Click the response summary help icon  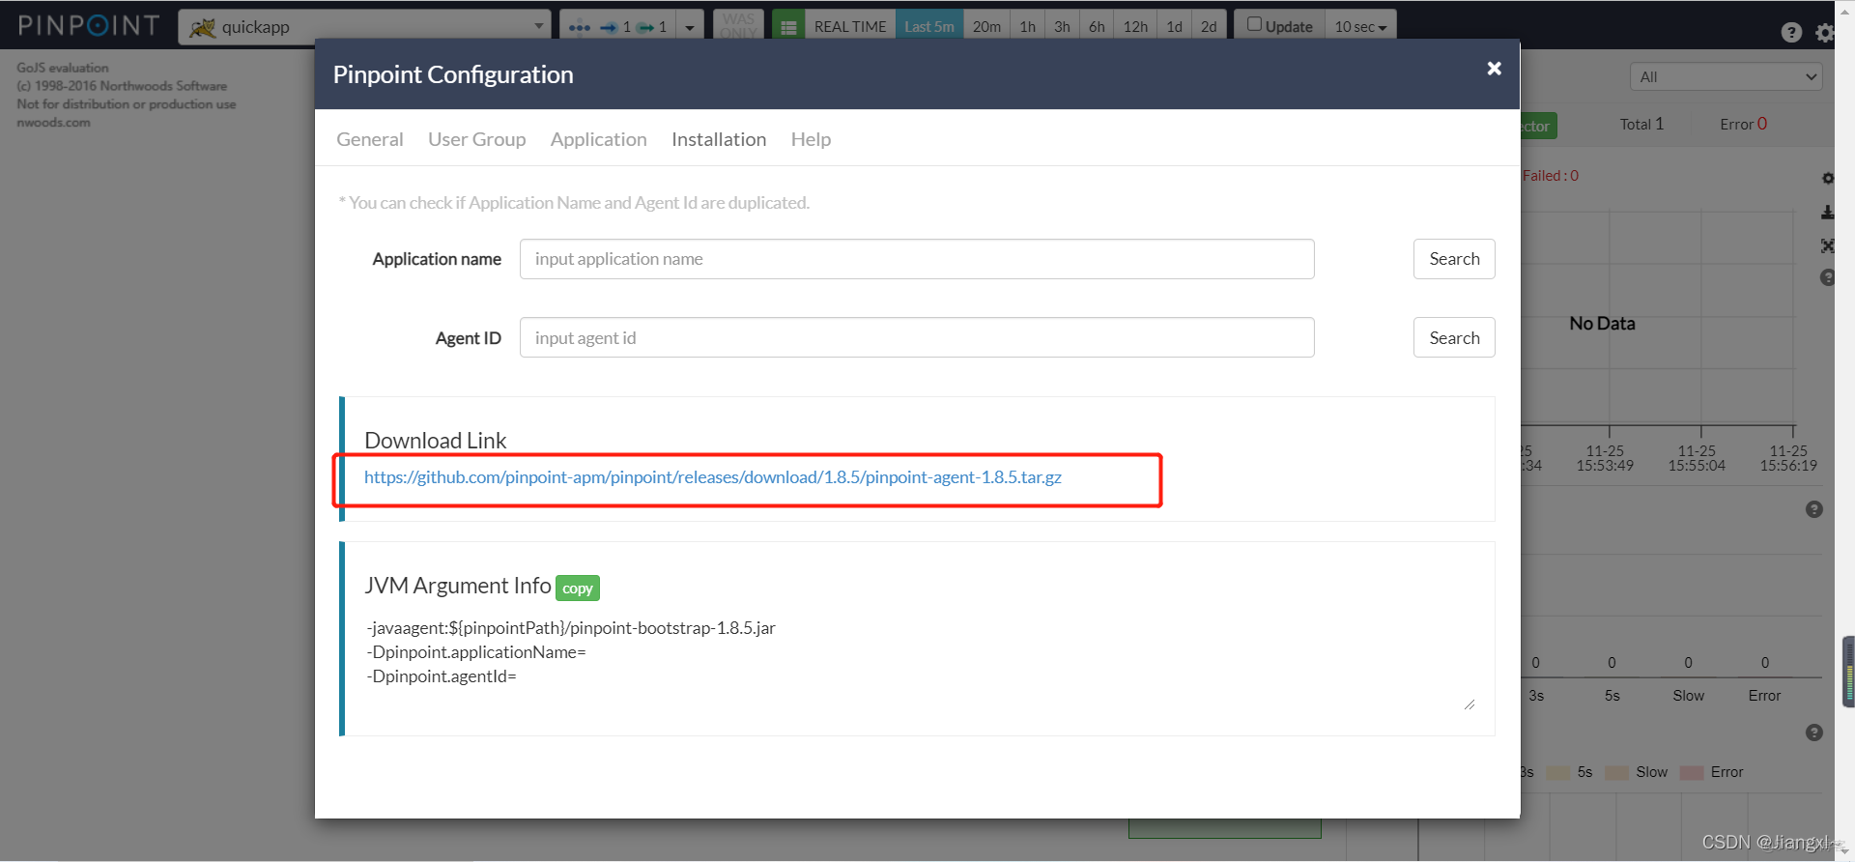click(1814, 509)
